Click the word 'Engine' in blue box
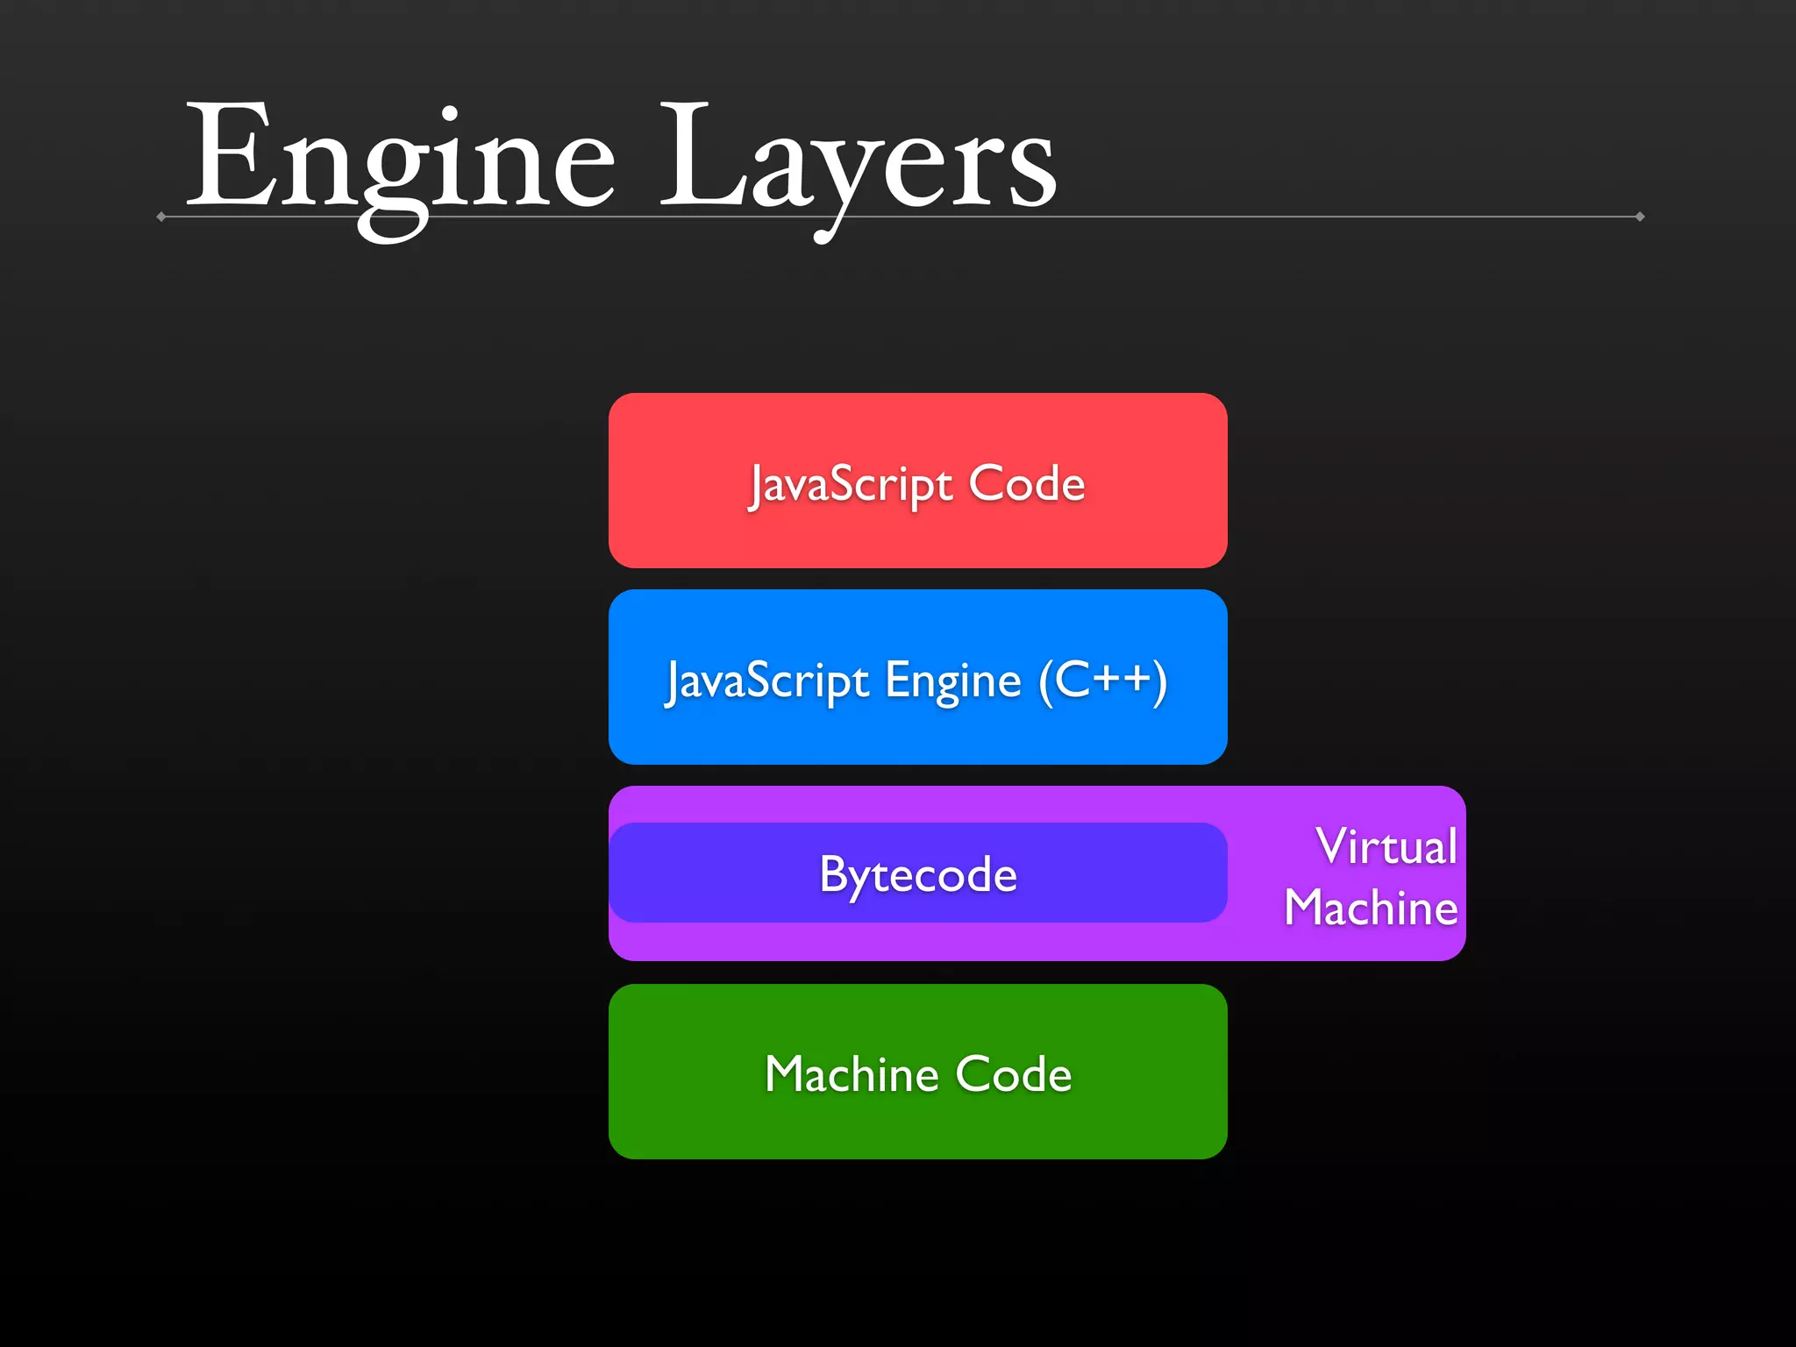 (x=953, y=681)
